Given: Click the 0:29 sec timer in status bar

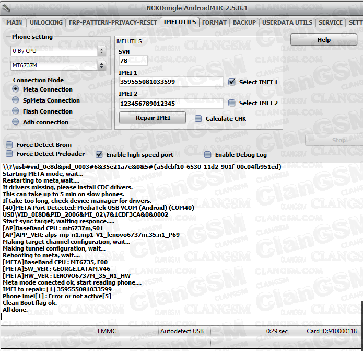Looking at the screenshot, I should coord(277,331).
